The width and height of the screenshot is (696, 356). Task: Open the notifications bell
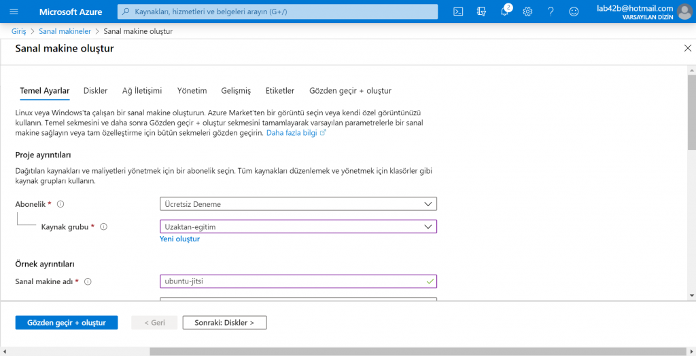505,12
